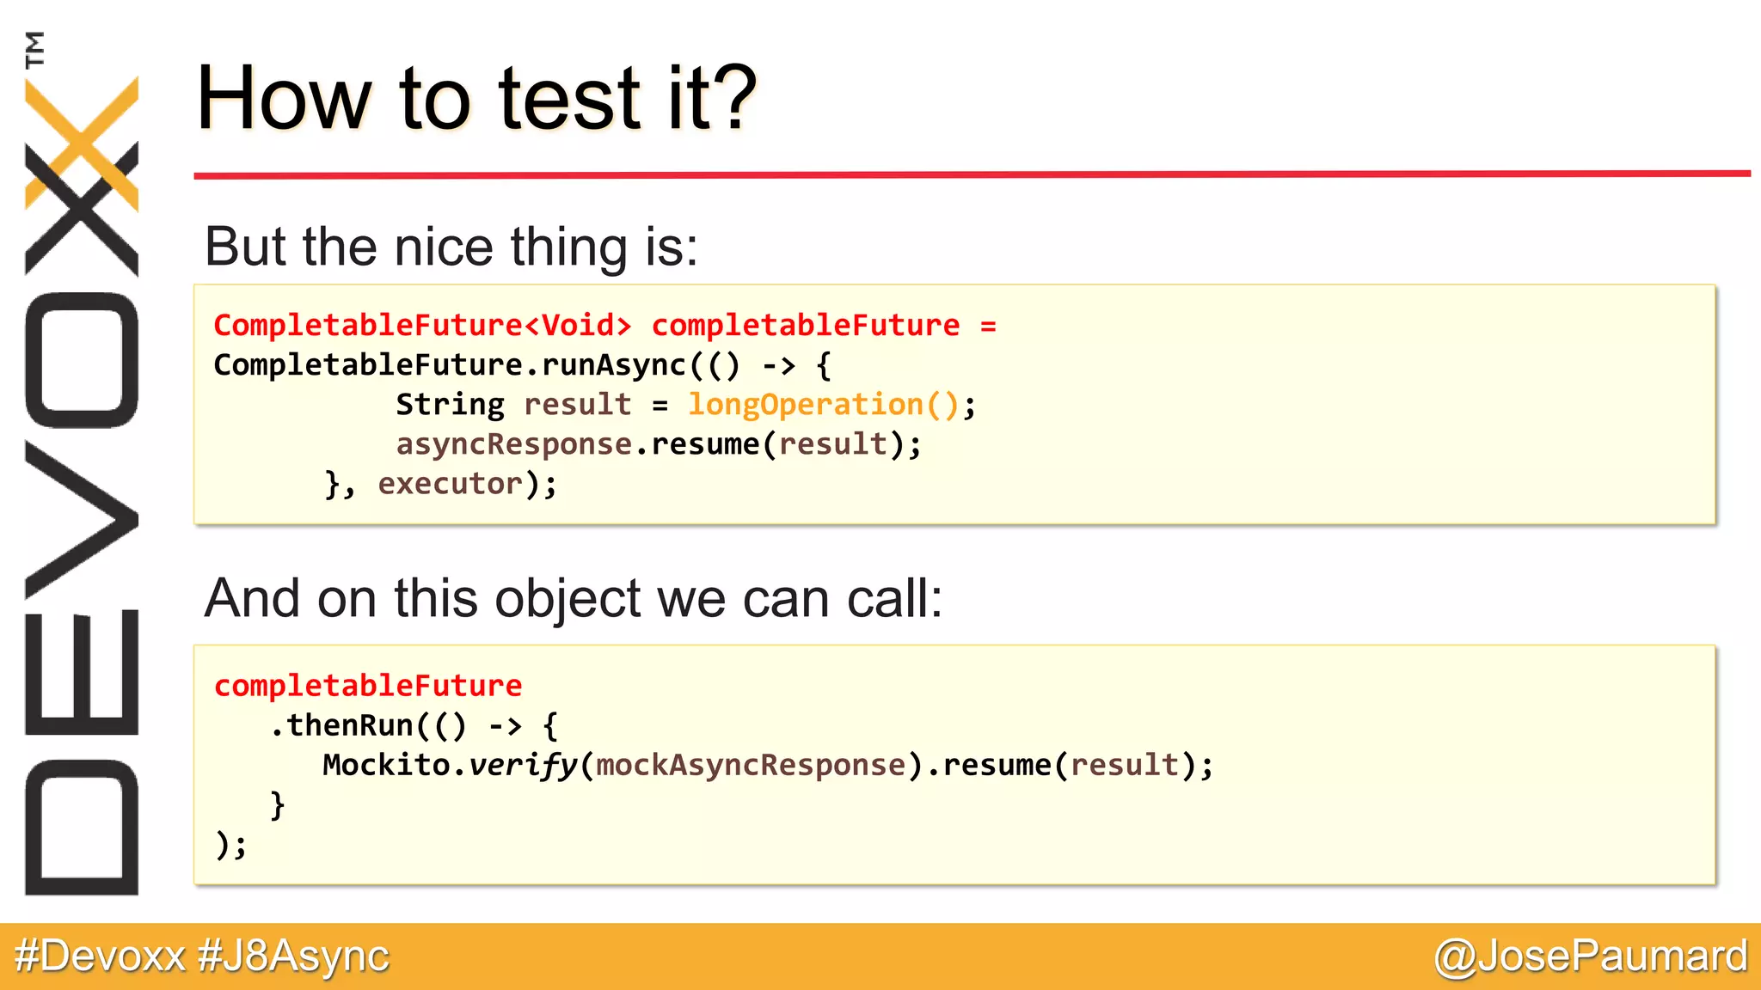Click the executor parameter
Image resolution: width=1761 pixels, height=990 pixels.
[x=451, y=484]
